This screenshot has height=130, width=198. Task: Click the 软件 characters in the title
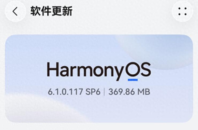pos(41,11)
